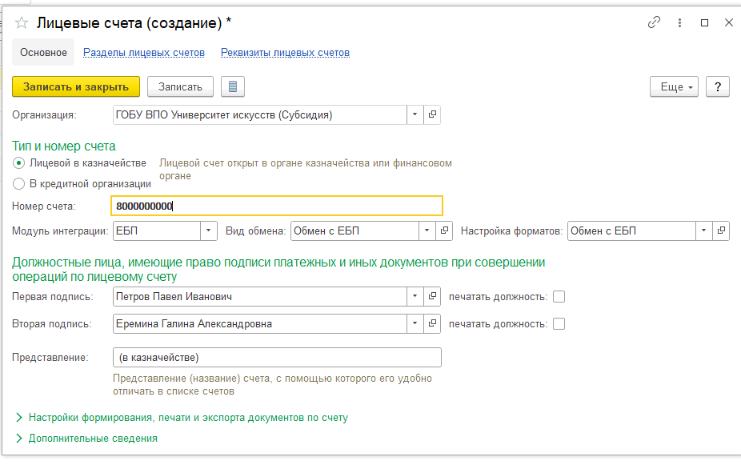Click the Модуль интеграции ЕБП field
This screenshot has width=741, height=465.
tap(157, 230)
